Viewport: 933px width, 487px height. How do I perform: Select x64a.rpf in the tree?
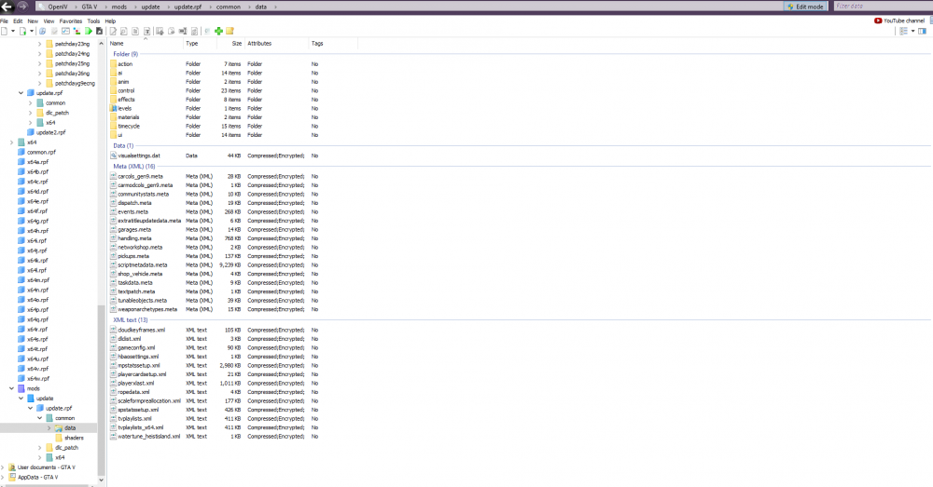tap(37, 161)
